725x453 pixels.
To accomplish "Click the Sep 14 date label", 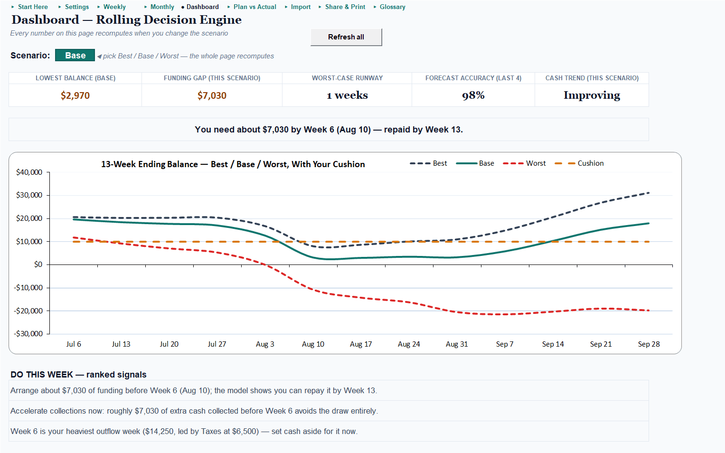I will pos(553,344).
